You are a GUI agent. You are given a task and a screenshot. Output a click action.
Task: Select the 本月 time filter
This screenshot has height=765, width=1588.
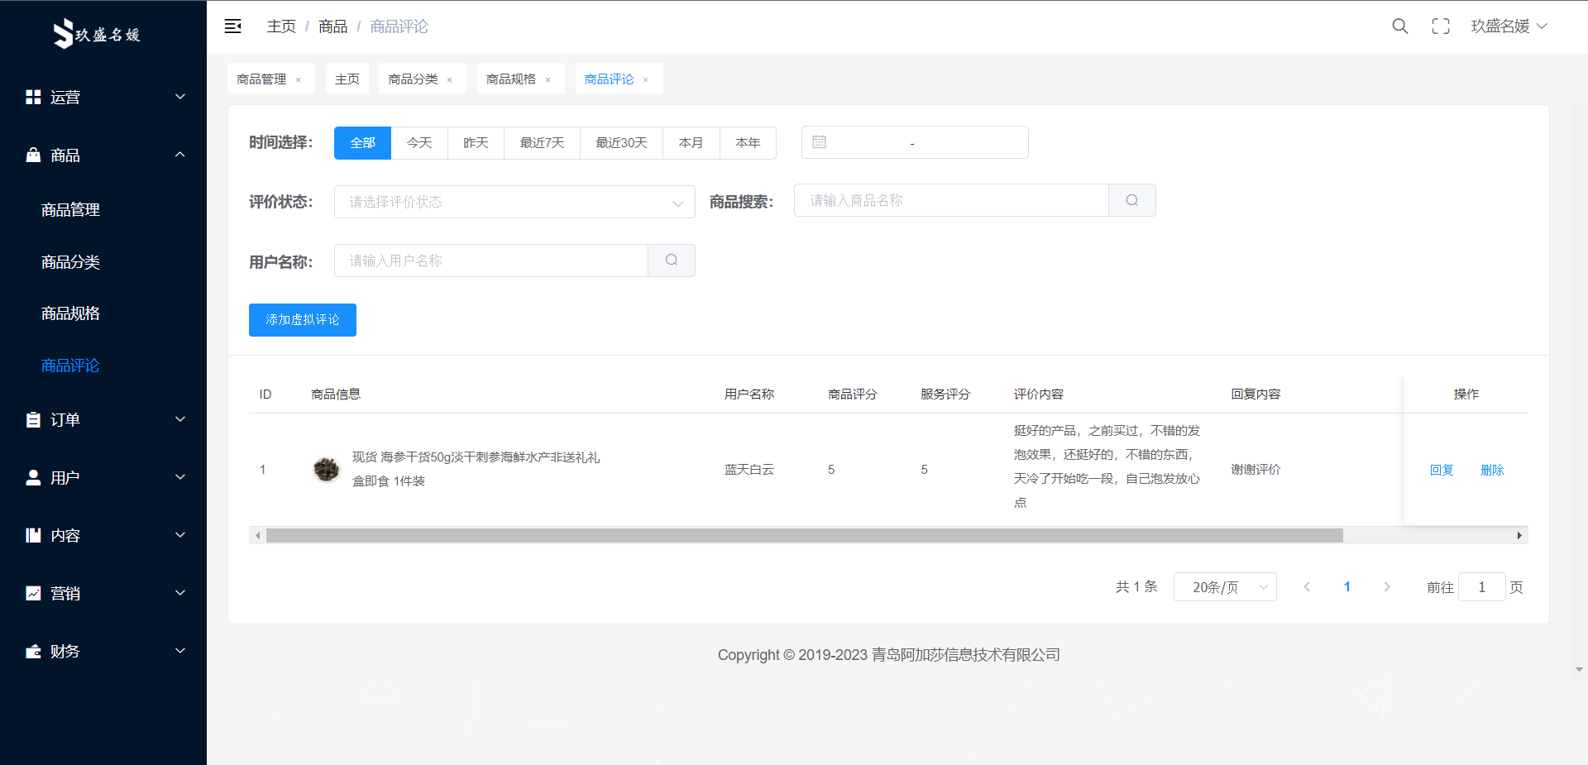click(691, 143)
